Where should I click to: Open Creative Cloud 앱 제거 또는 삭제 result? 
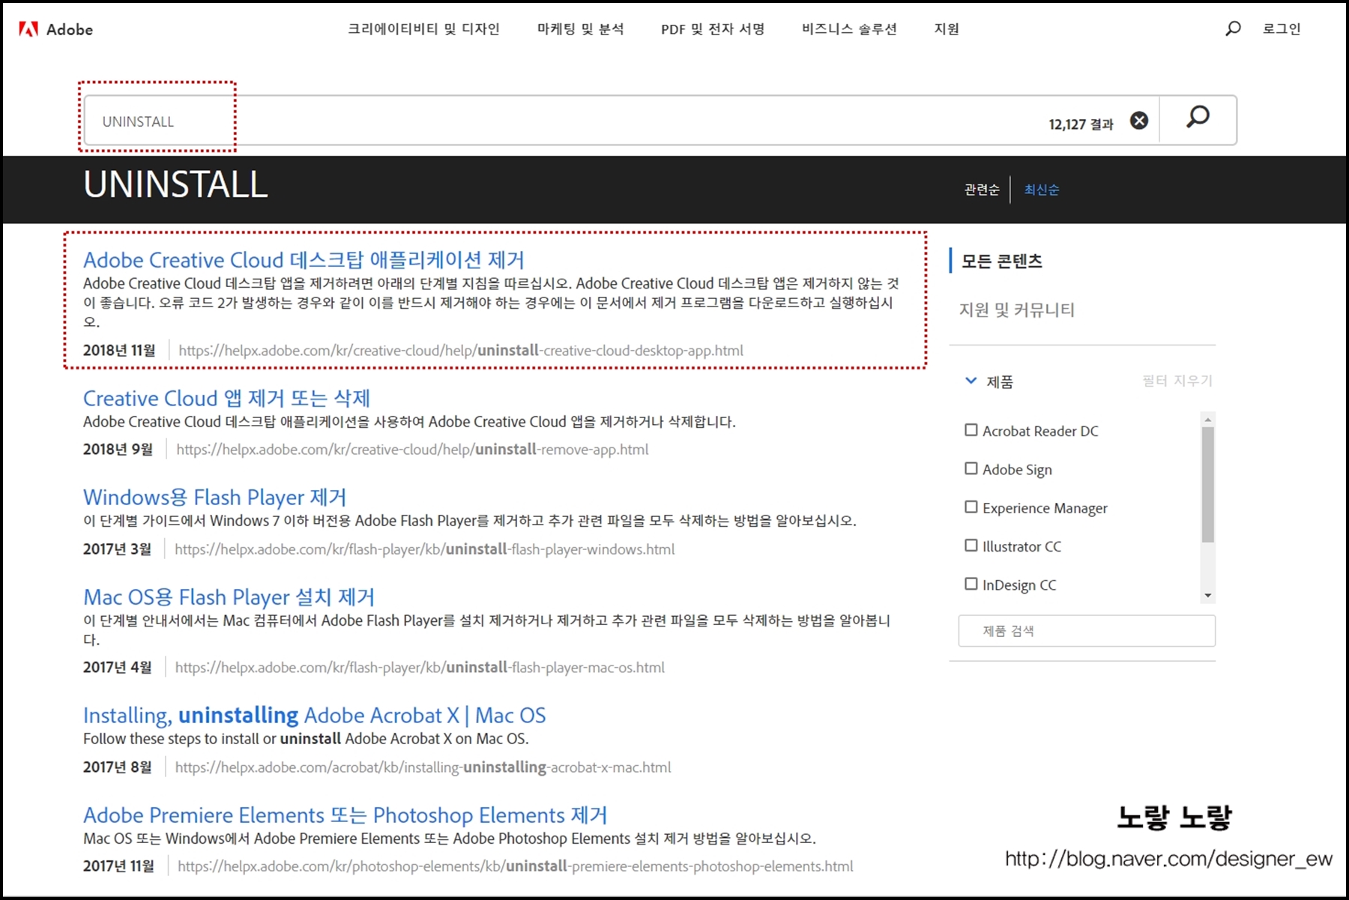(x=226, y=398)
